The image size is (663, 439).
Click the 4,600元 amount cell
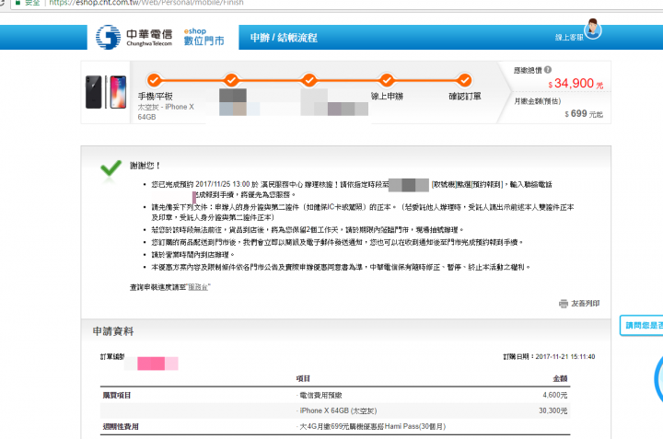point(554,395)
